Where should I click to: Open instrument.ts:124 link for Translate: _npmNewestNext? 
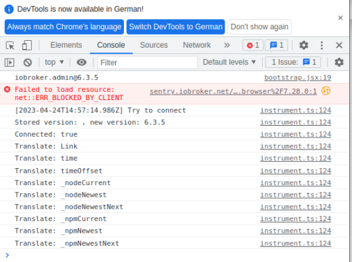295,244
